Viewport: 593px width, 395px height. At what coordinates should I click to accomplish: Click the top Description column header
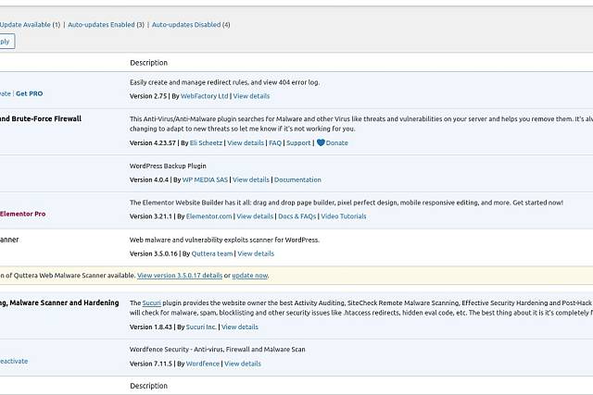pos(148,63)
